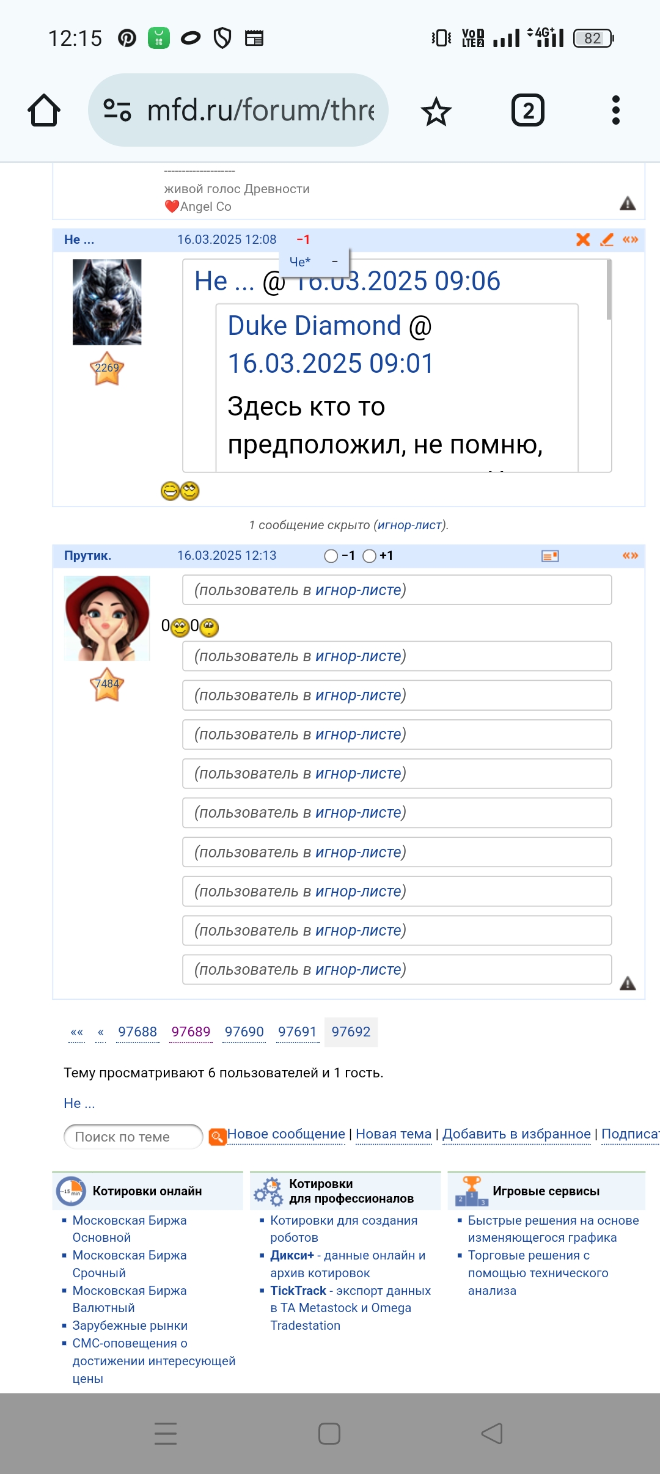Open the игнор-лист link in hidden message notice
The height and width of the screenshot is (1474, 660).
point(409,525)
